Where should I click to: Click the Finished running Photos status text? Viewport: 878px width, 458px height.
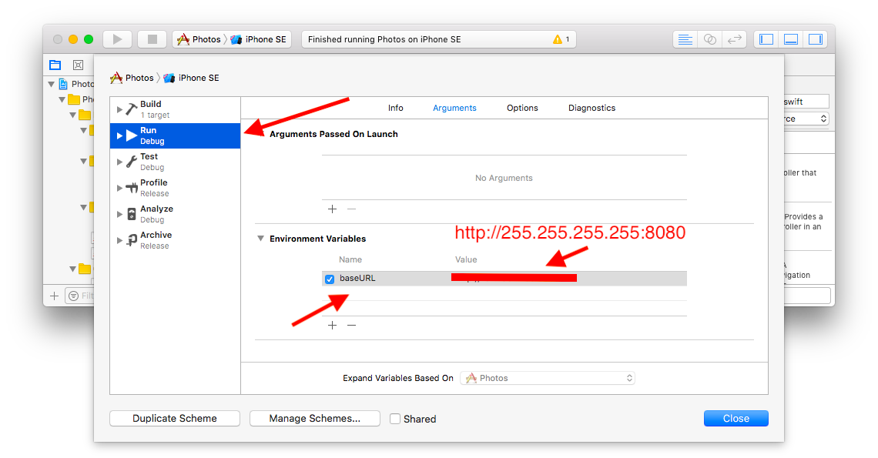(x=384, y=39)
